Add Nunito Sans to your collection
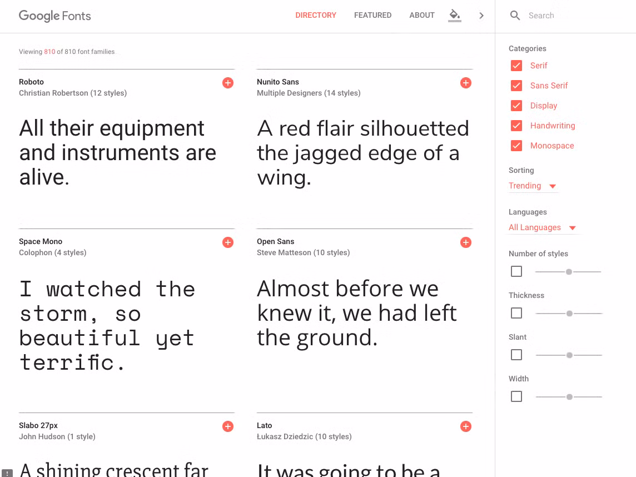This screenshot has width=636, height=477. tap(465, 82)
